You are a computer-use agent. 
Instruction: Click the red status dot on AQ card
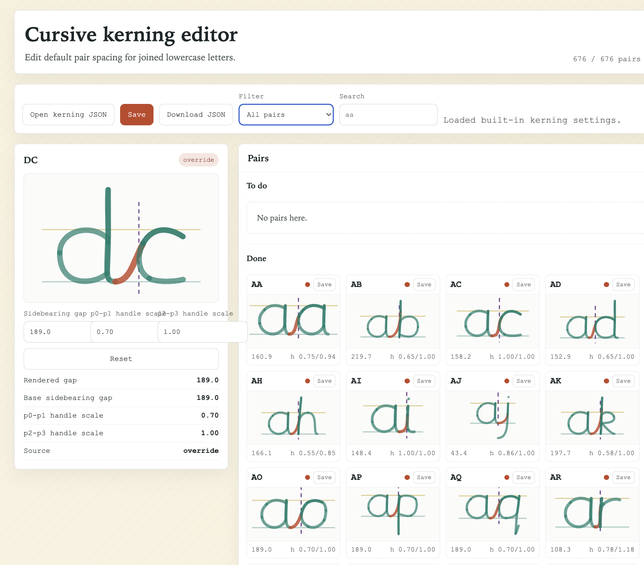click(507, 478)
